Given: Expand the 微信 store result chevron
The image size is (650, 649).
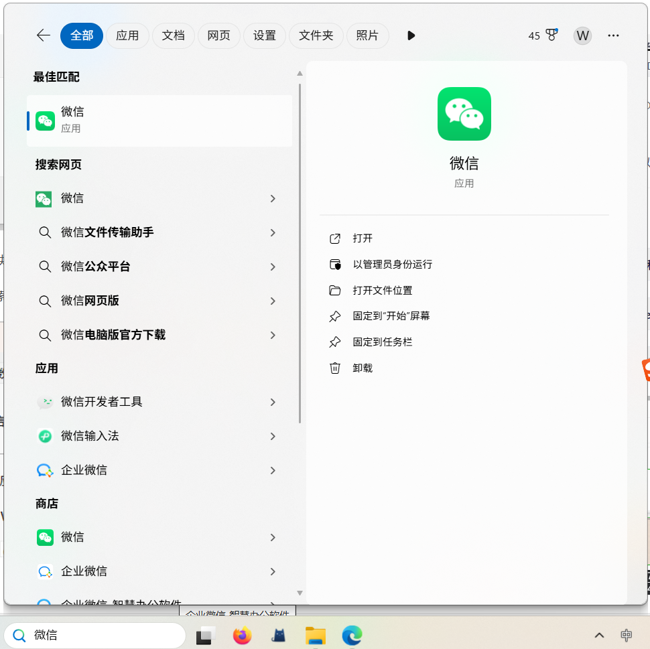Looking at the screenshot, I should point(273,538).
